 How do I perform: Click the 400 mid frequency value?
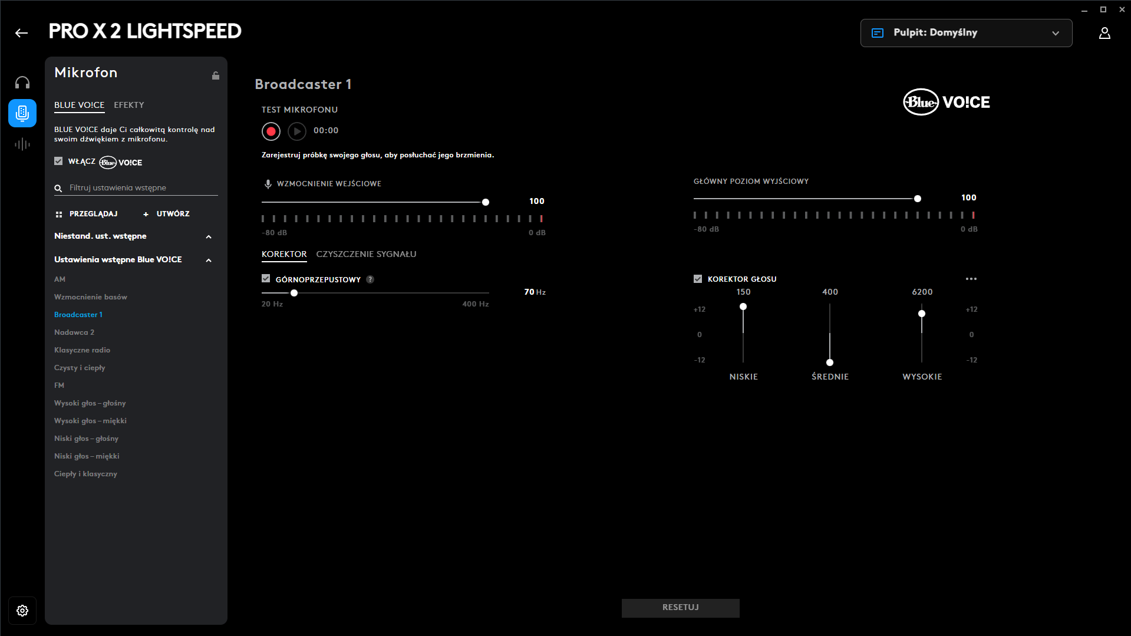pyautogui.click(x=830, y=292)
